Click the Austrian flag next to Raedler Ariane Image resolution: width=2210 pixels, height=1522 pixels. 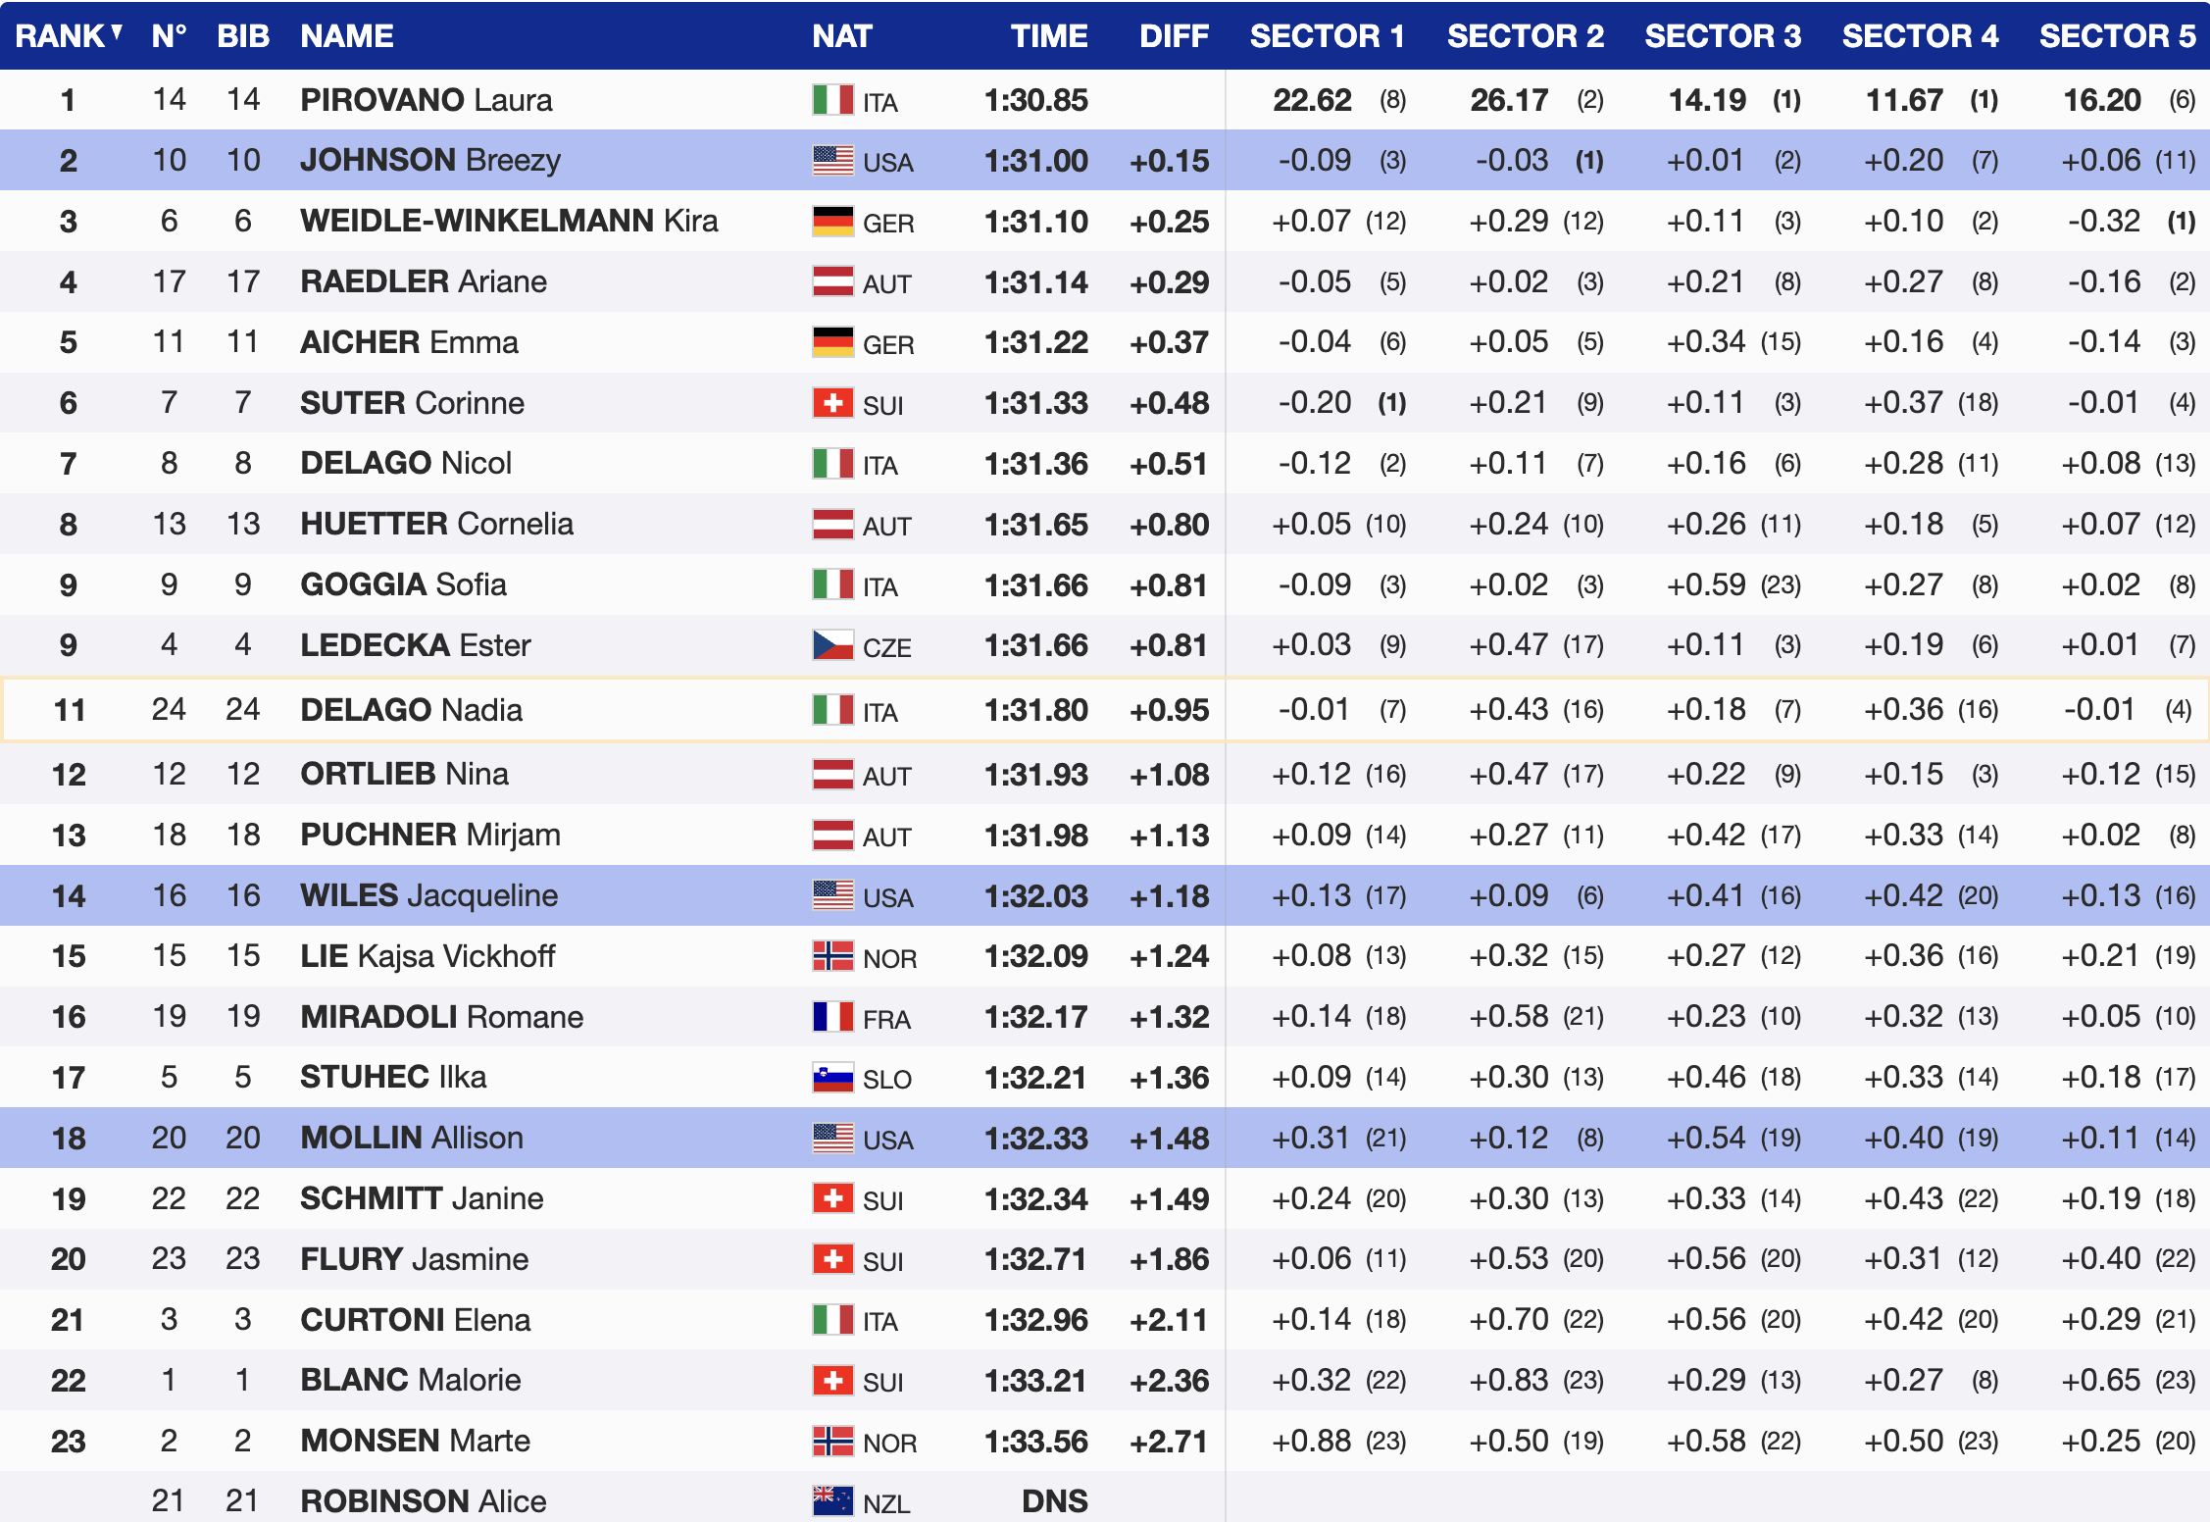pos(832,282)
